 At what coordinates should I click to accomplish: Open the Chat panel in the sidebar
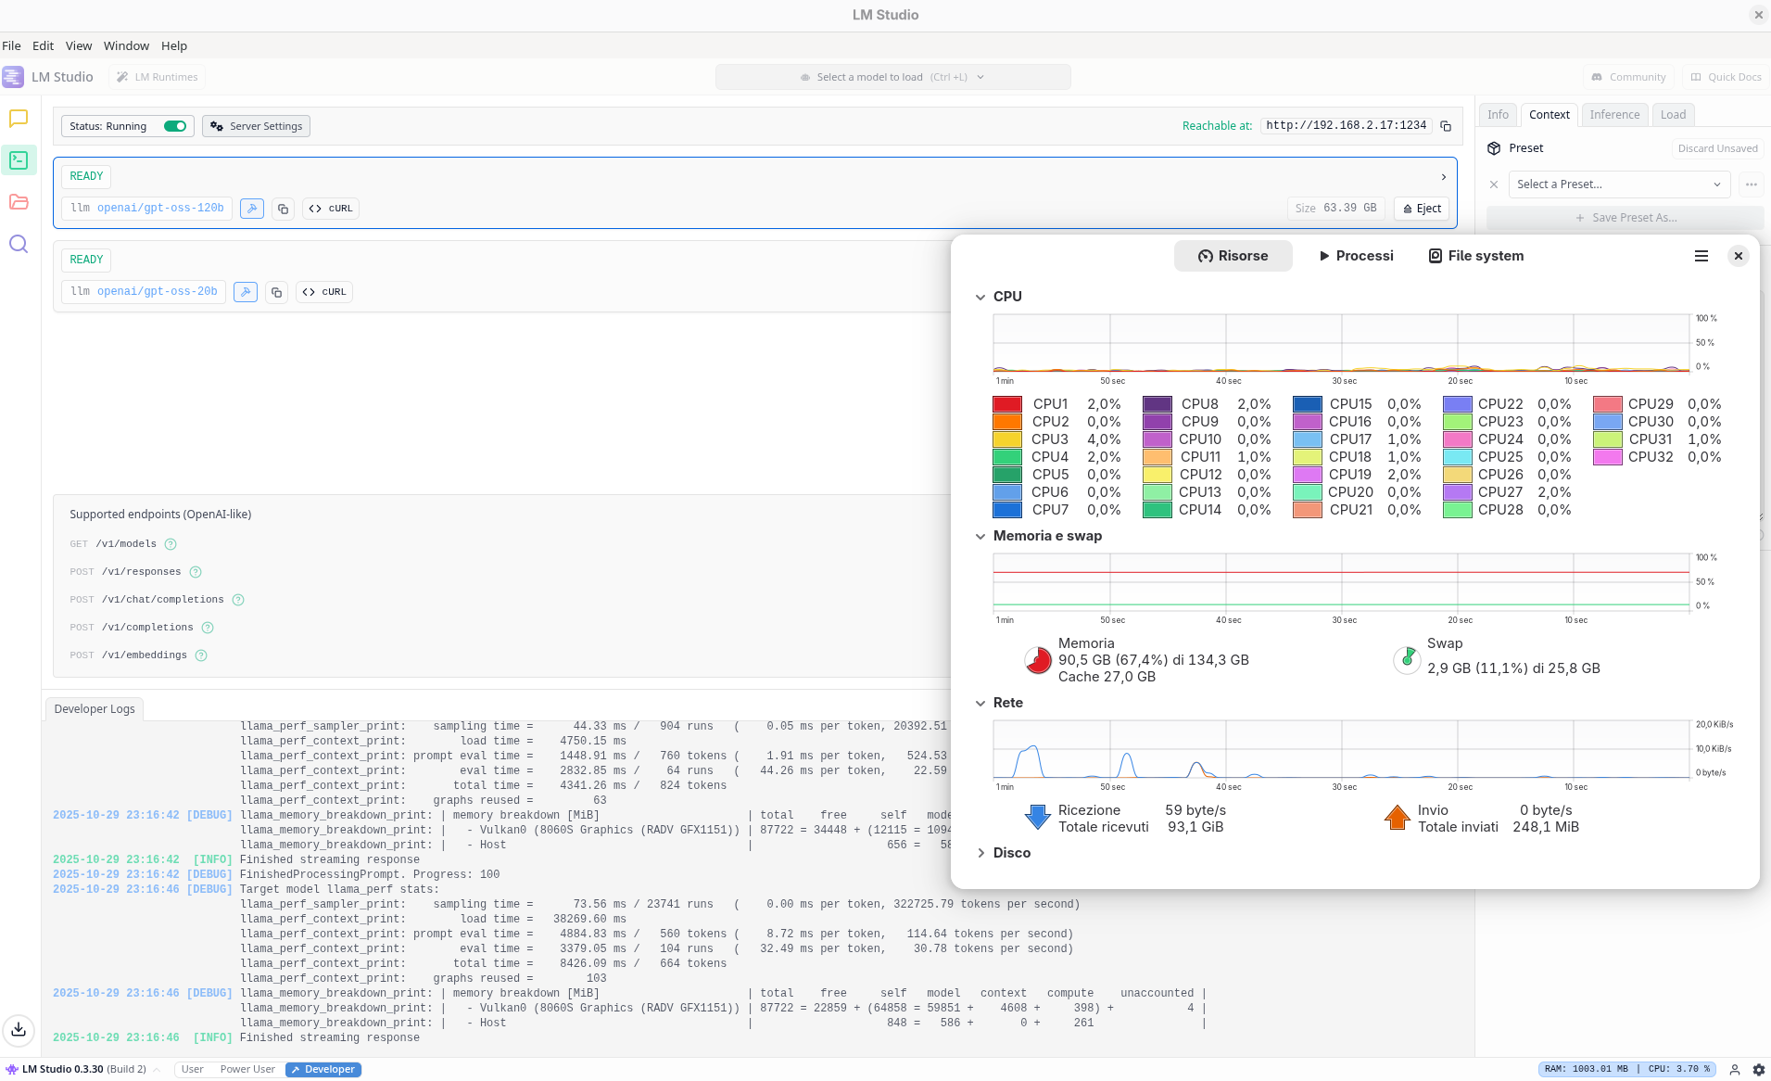(x=19, y=119)
